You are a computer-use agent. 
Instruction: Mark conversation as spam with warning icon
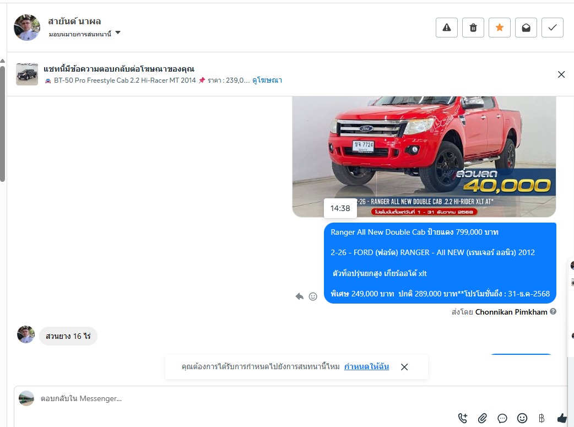447,28
